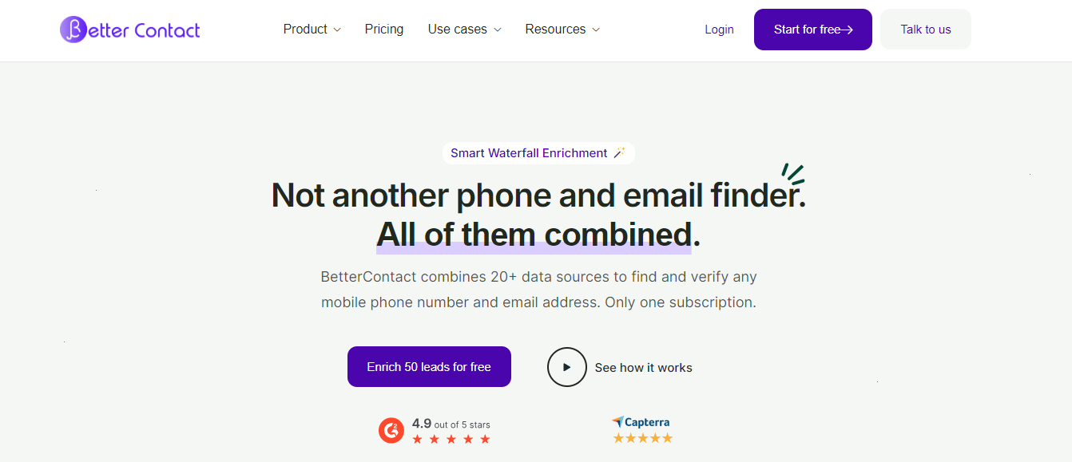Expand the Resources dropdown menu
This screenshot has height=462, width=1072.
tap(562, 30)
